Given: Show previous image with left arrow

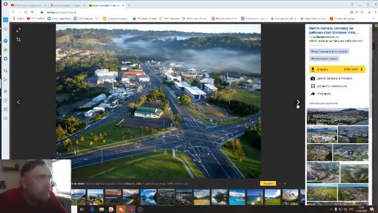Looking at the screenshot, I should pos(18,102).
